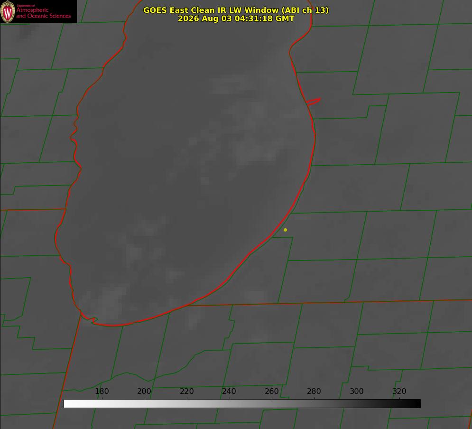Click the yellow dot marker near the lakeshore
The height and width of the screenshot is (429, 472).
point(286,230)
